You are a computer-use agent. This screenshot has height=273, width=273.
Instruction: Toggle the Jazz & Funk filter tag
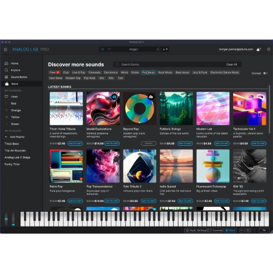click(x=200, y=73)
